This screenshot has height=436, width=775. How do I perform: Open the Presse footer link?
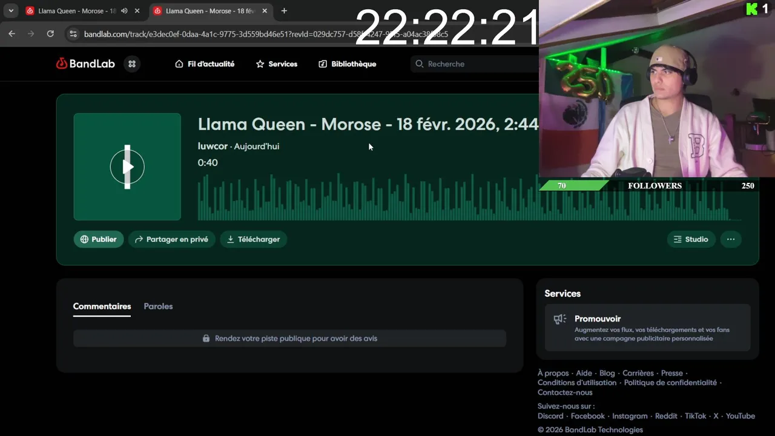[x=672, y=373]
